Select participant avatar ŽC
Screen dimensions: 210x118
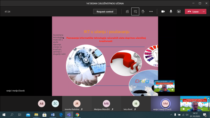pyautogui.click(x=55, y=104)
